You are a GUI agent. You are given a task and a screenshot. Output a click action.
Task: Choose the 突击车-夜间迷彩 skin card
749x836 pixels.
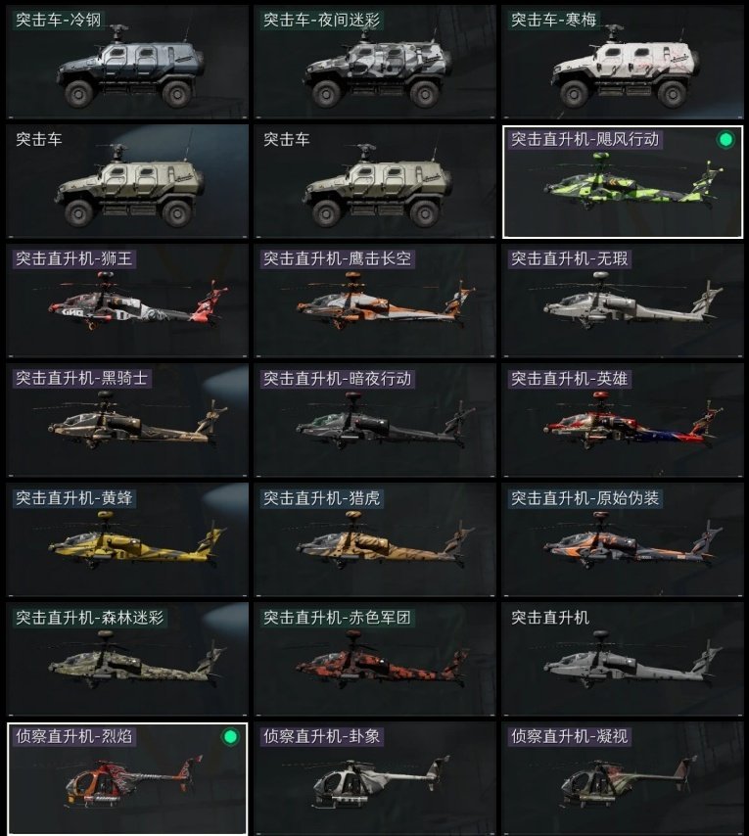click(375, 62)
